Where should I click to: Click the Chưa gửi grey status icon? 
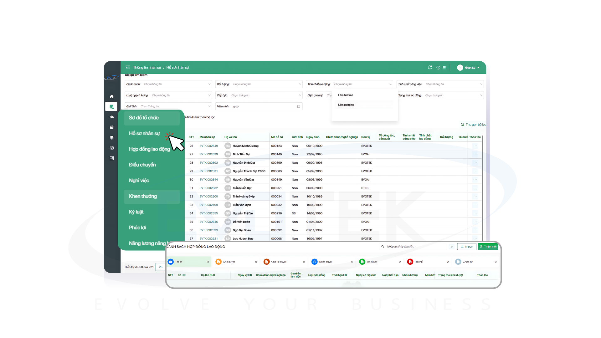tap(458, 262)
